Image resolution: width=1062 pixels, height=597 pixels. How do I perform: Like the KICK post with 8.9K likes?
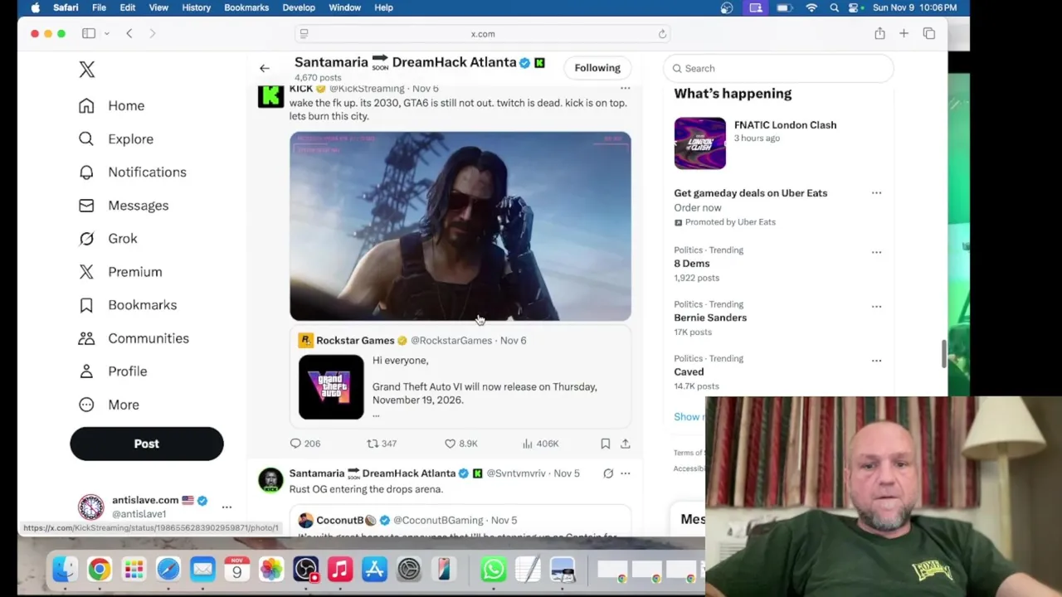(460, 444)
